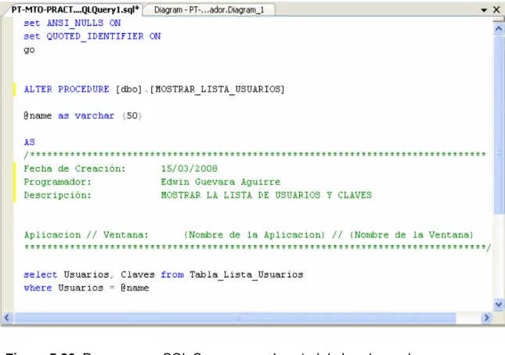Click the '[dbo]' schema name
505x355 pixels.
point(129,89)
